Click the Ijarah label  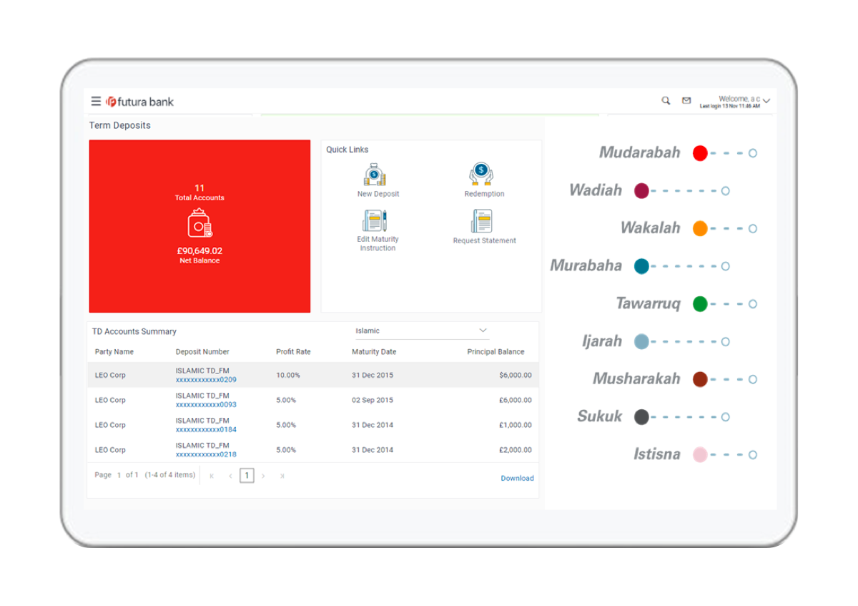click(x=602, y=341)
